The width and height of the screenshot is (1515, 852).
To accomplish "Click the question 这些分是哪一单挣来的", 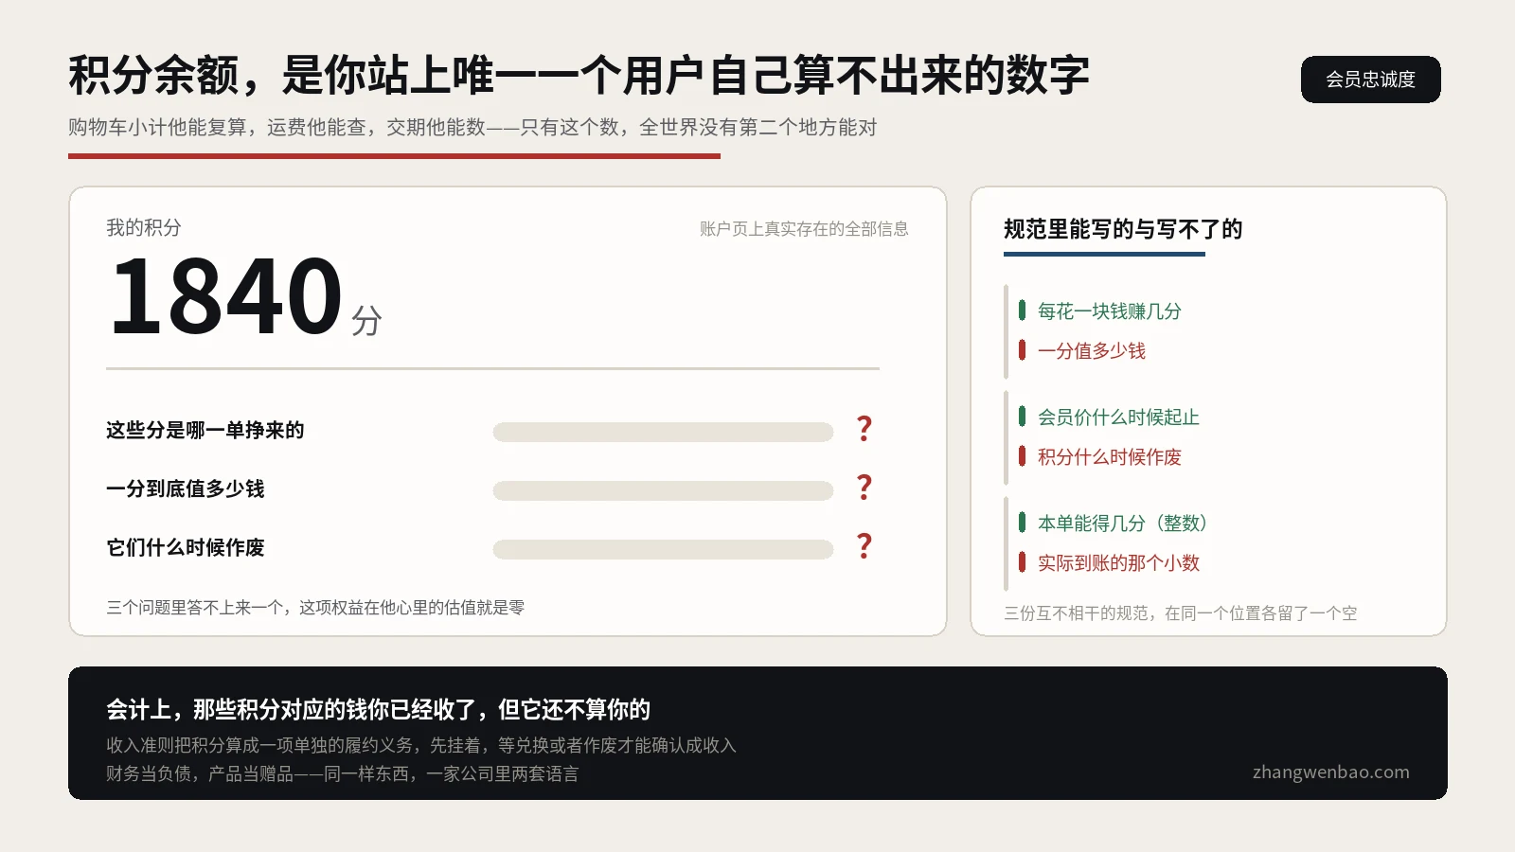I will [205, 430].
